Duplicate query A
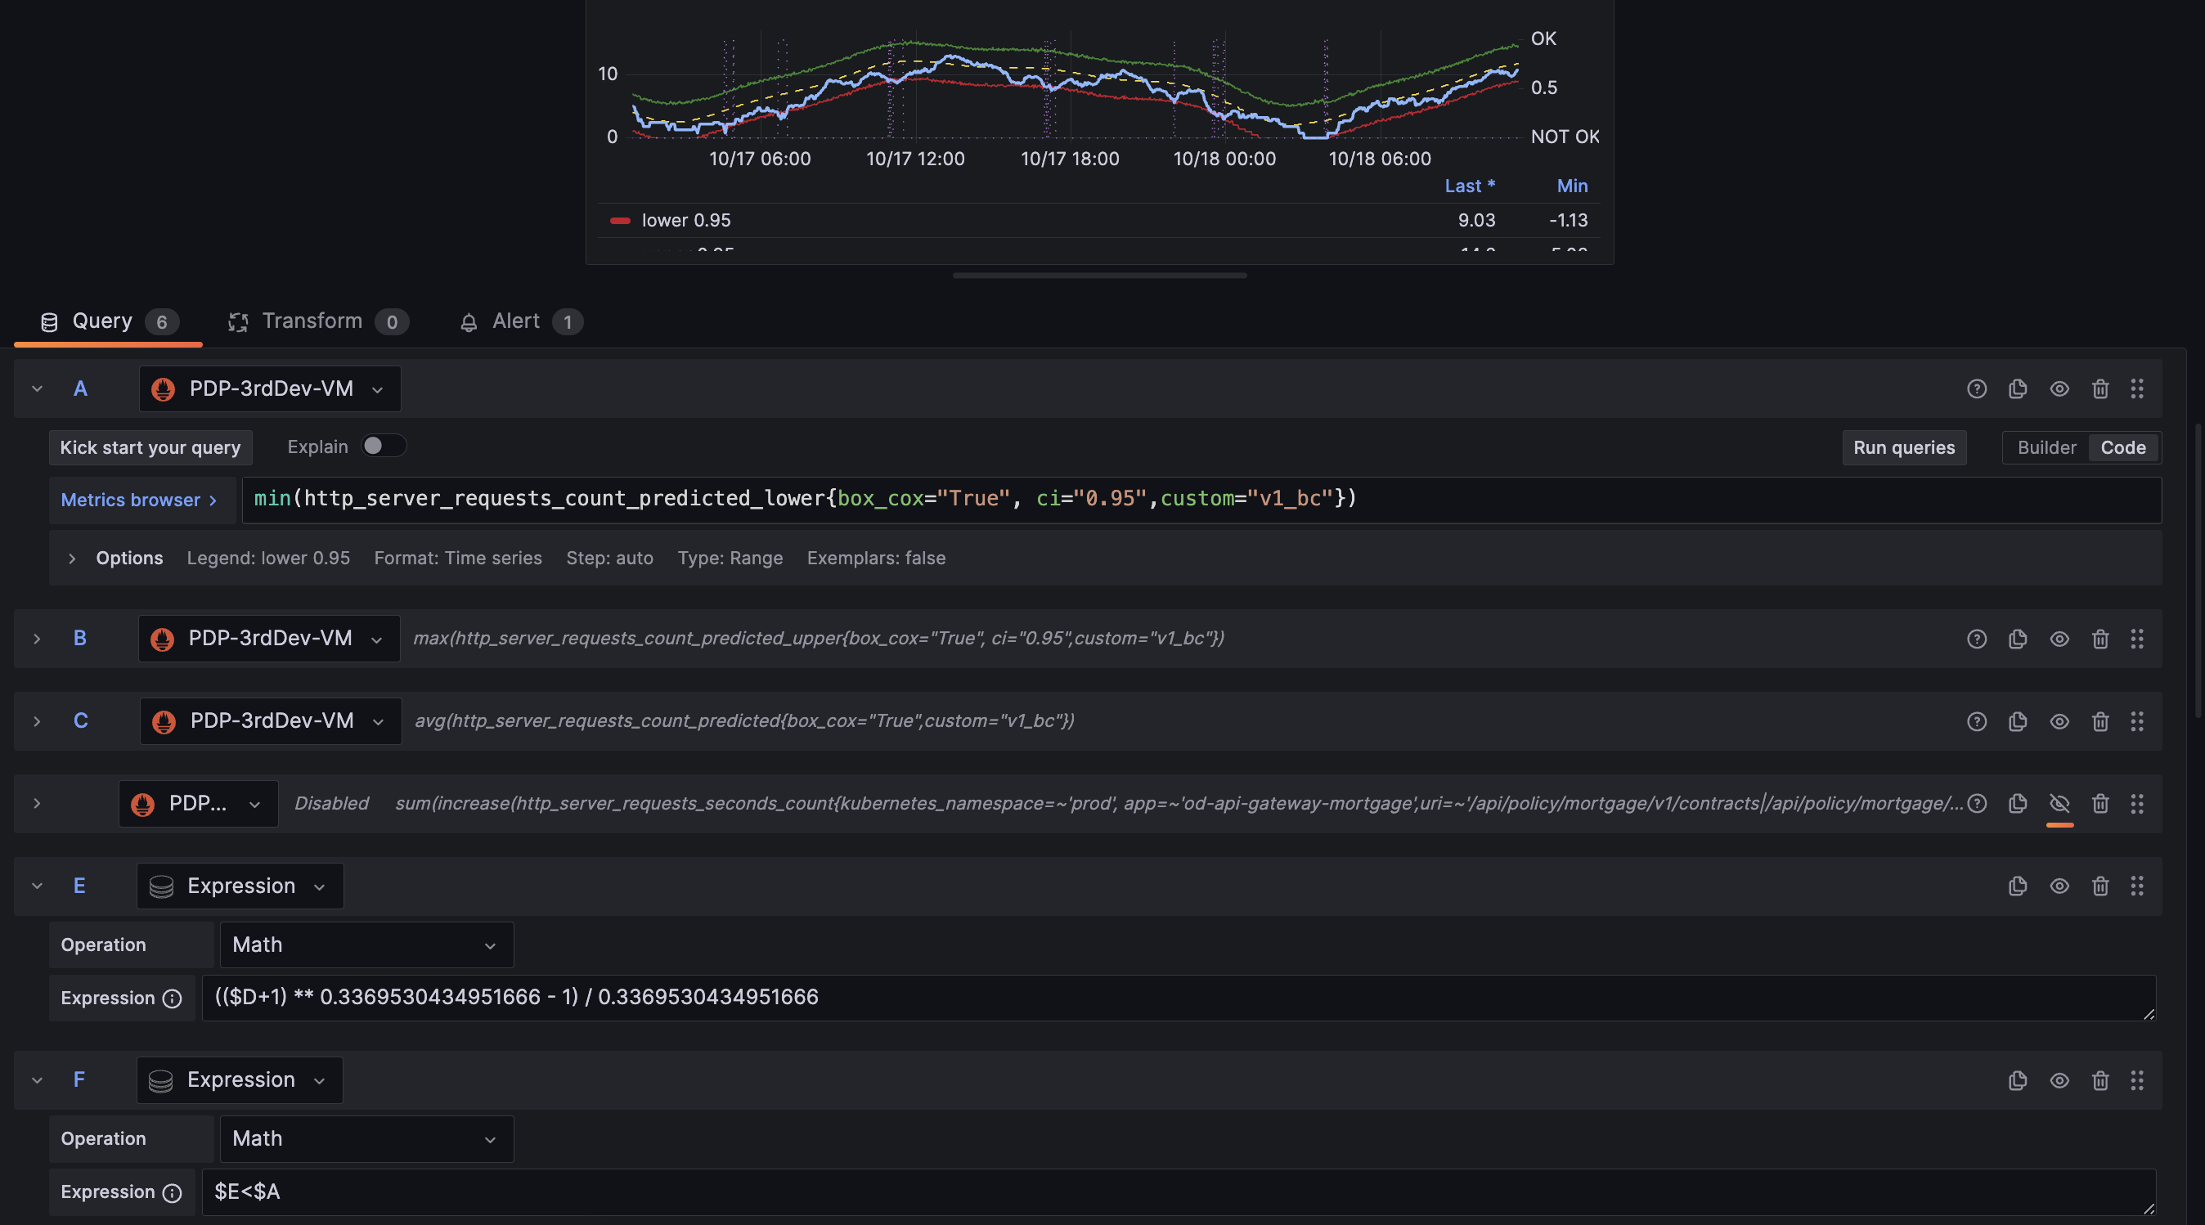This screenshot has height=1225, width=2205. coord(2018,388)
